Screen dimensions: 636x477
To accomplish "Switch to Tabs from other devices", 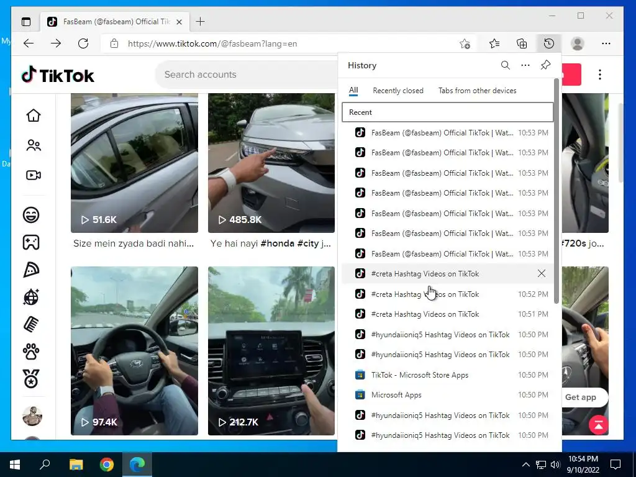I will (478, 91).
